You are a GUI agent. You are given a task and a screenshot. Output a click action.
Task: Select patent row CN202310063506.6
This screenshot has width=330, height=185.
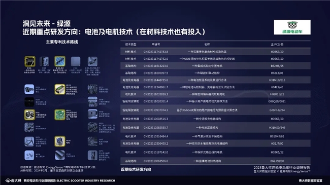point(215,161)
